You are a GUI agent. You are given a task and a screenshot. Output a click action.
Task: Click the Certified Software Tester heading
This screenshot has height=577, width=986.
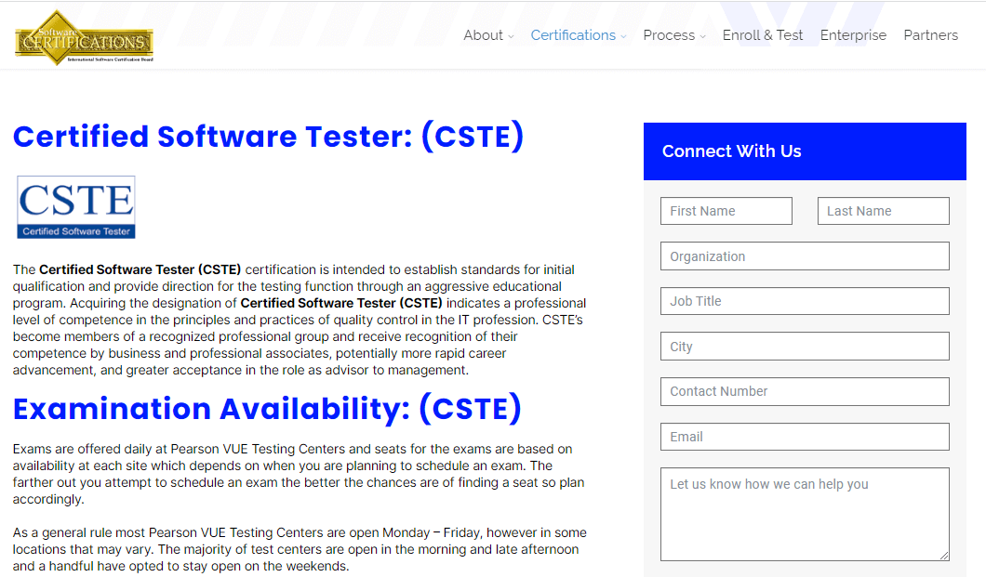pyautogui.click(x=268, y=136)
